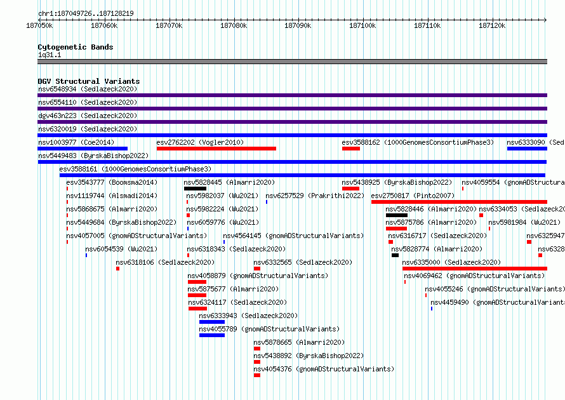The image size is (565, 400).
Task: Select the red bar under nsv6335000 (Sedlazeck2020)
Action: coord(475,269)
